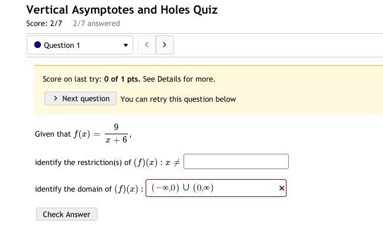Viewport: 383px width, 249px height.
Task: Click the 'x ≠' symbol before restriction box
Action: (x=173, y=162)
